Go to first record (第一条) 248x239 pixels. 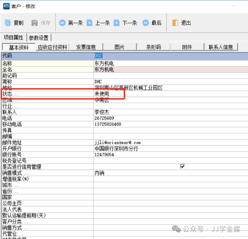(62, 23)
